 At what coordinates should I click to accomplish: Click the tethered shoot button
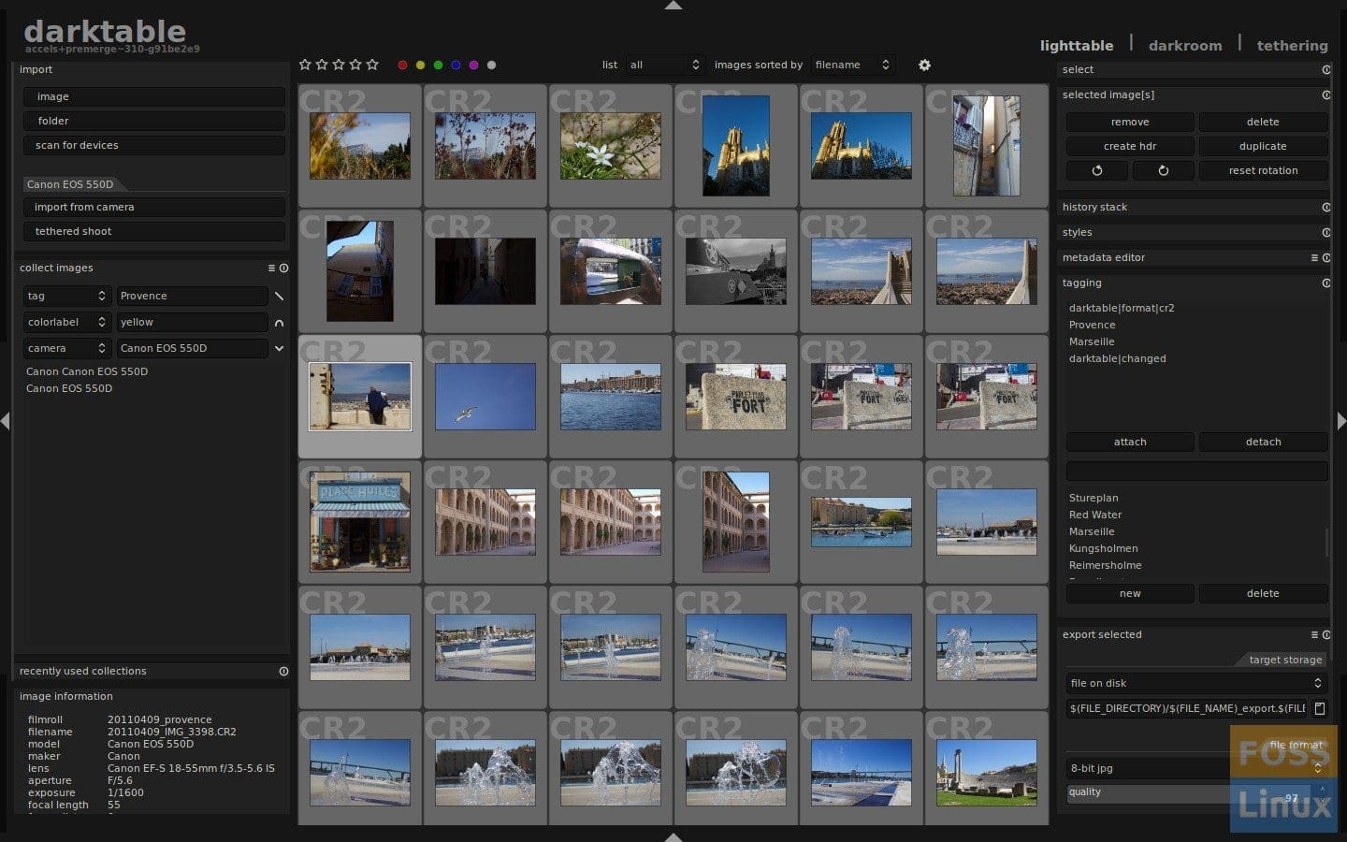tap(153, 231)
